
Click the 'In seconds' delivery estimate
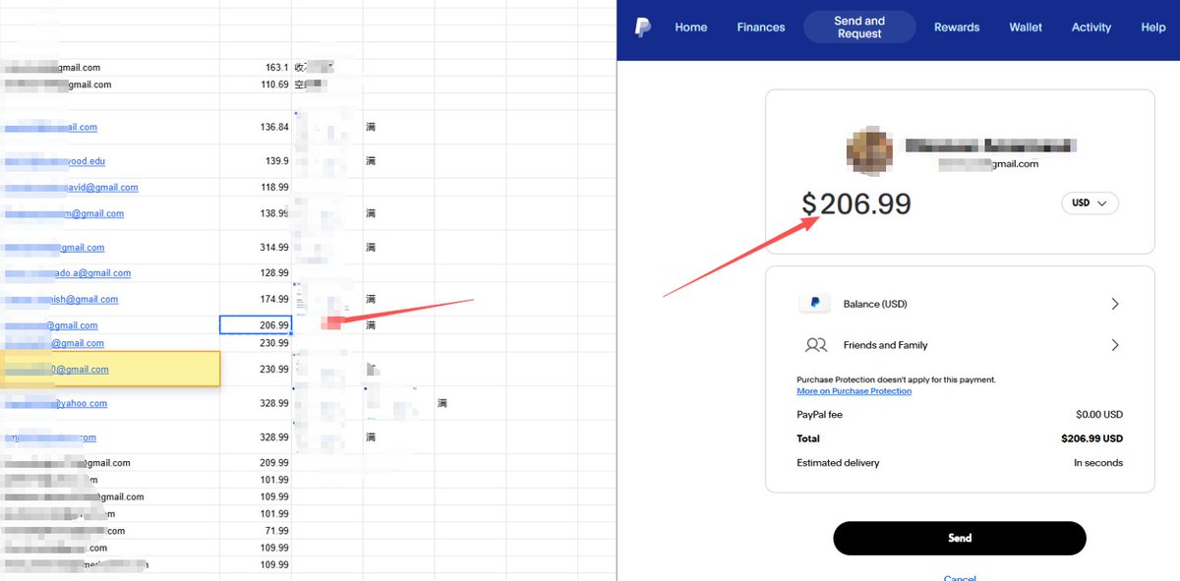point(1098,463)
